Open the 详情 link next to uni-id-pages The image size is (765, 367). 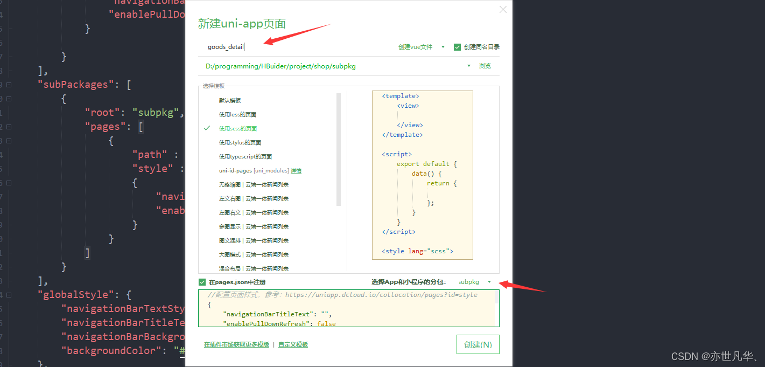pos(296,170)
